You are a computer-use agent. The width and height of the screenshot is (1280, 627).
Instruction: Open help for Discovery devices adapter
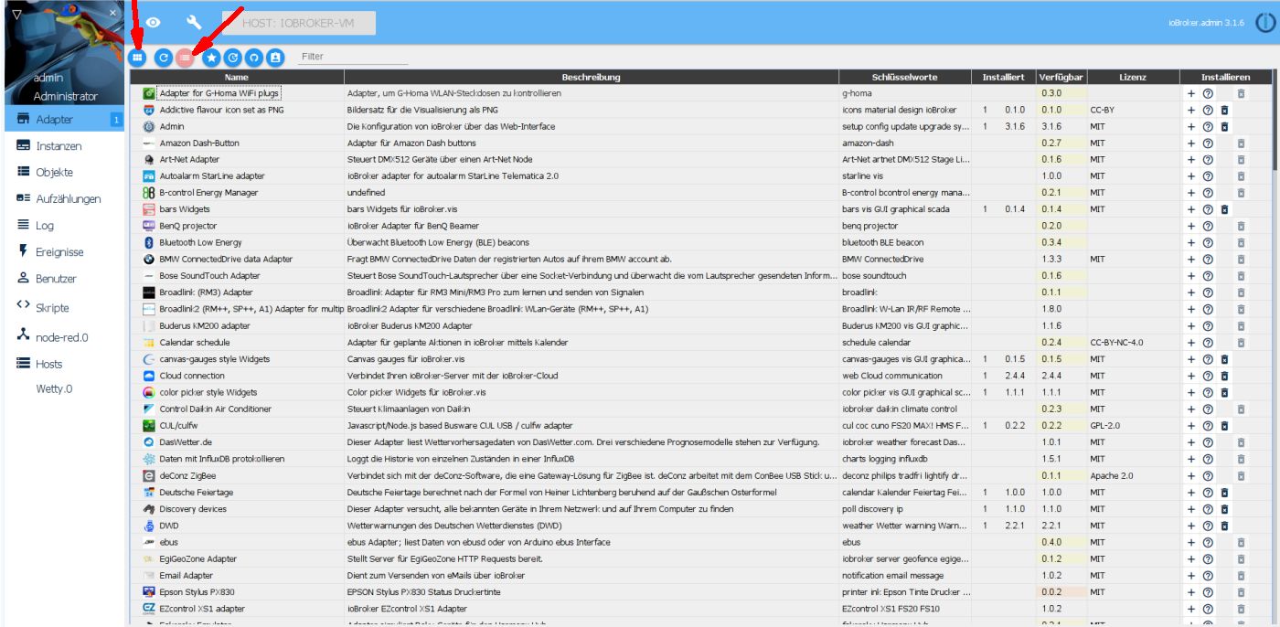click(x=1208, y=509)
